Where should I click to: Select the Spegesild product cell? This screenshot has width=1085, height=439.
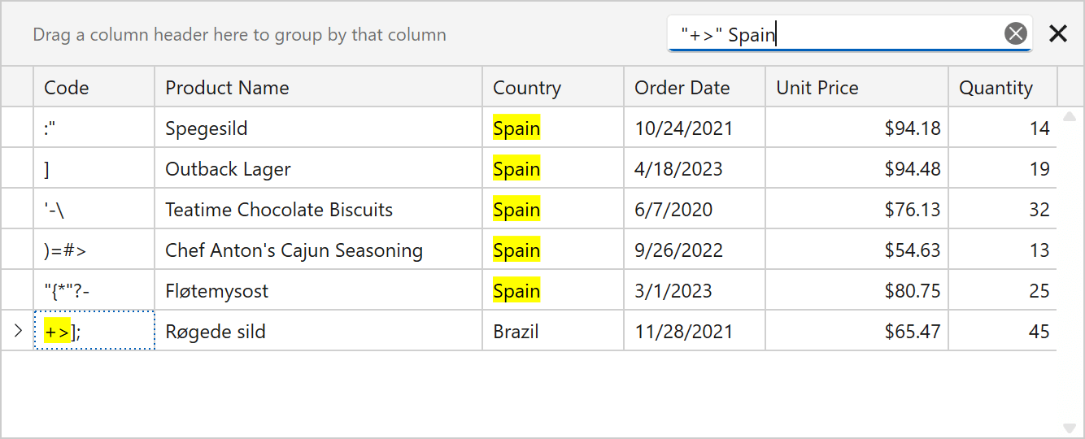[x=318, y=128]
